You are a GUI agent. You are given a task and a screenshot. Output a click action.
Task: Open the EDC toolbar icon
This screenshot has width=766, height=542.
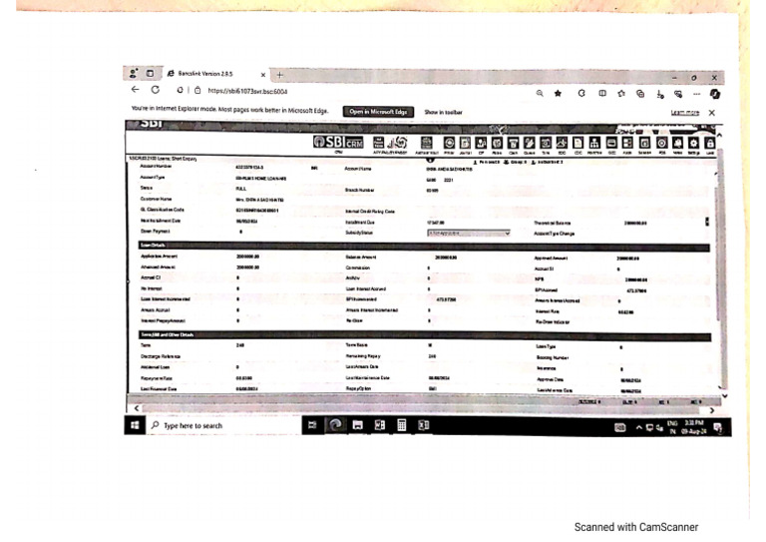(x=562, y=143)
